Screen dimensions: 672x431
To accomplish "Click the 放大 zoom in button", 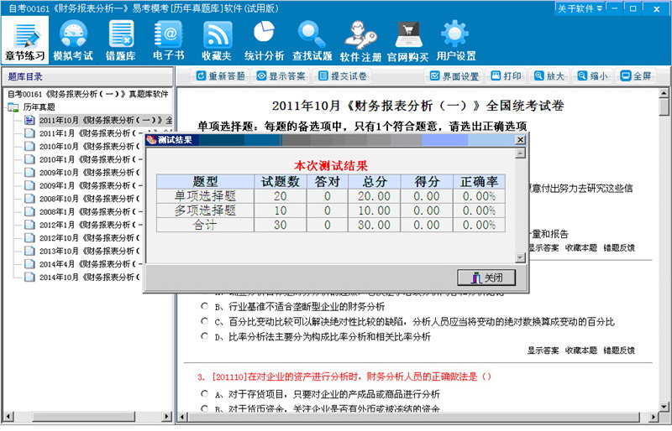I will coord(549,76).
